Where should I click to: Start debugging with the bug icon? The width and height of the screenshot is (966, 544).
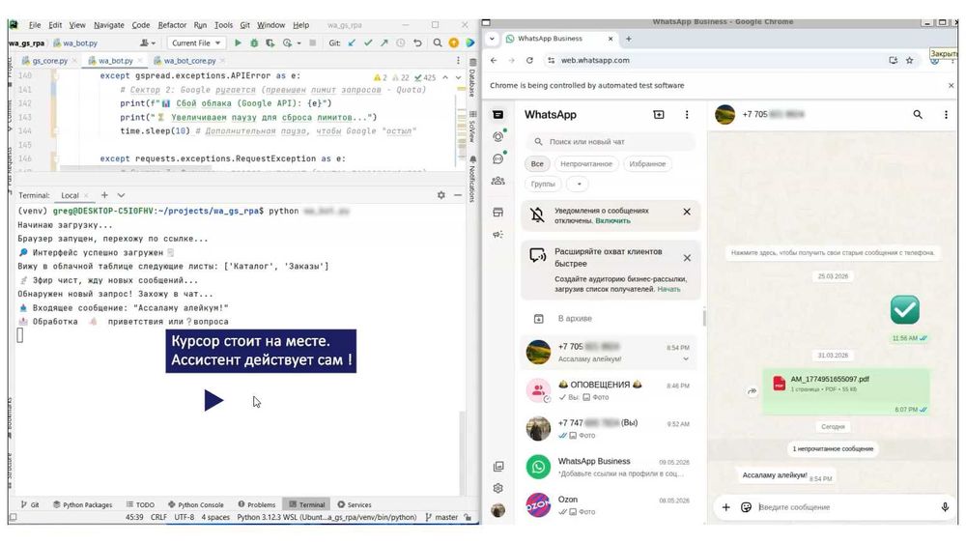tap(254, 43)
